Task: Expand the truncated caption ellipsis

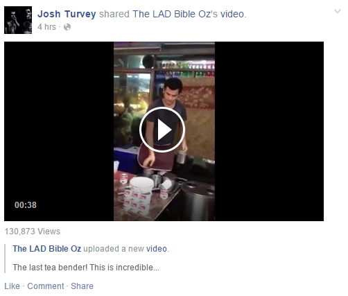Action: [156, 268]
